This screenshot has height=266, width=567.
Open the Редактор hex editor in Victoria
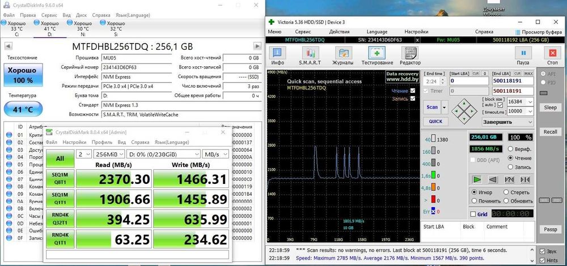pyautogui.click(x=410, y=55)
